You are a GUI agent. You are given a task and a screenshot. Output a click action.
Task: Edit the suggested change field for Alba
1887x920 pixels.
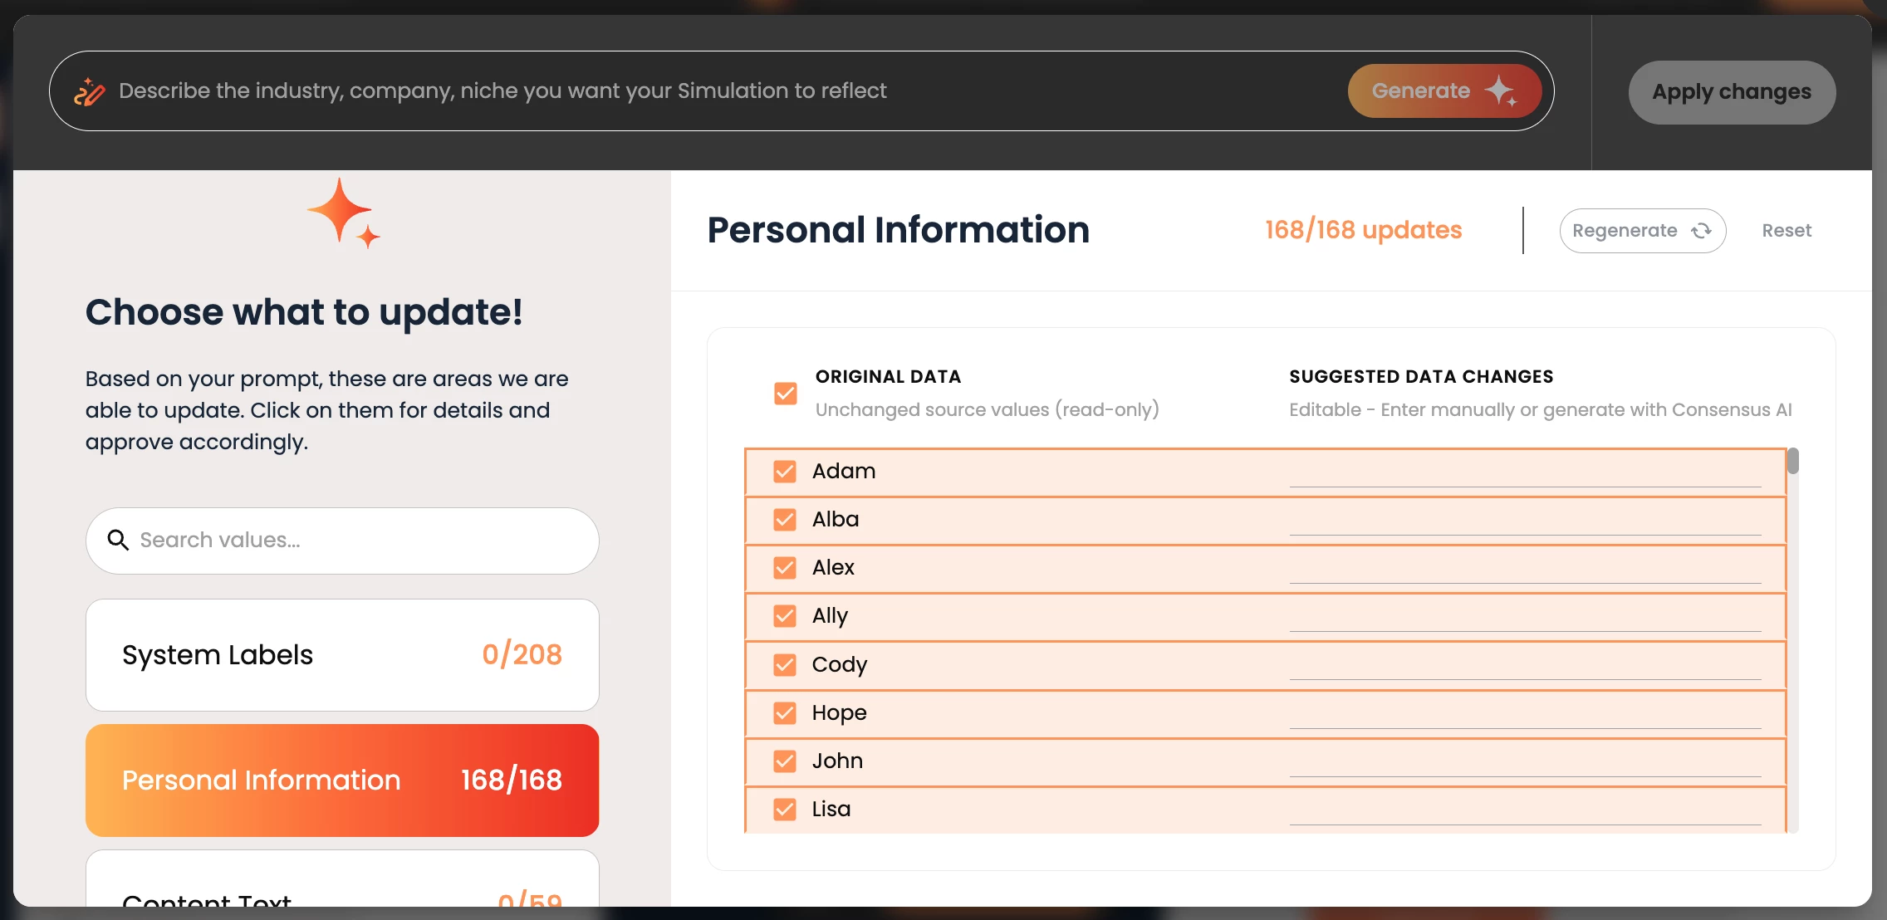(x=1525, y=521)
